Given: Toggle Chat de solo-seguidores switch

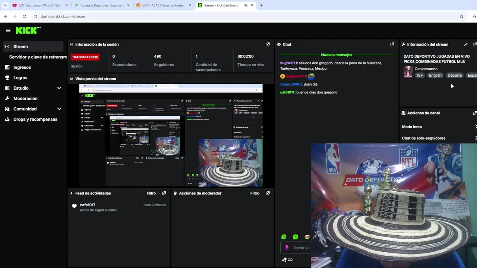Looking at the screenshot, I should coord(476,138).
